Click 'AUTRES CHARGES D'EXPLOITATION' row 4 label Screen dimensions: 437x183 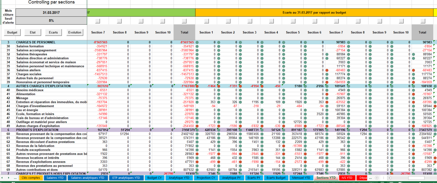pyautogui.click(x=43, y=86)
